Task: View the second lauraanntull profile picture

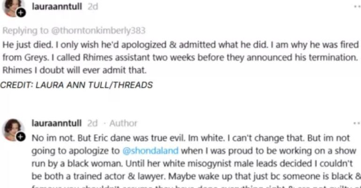Action: [13, 129]
